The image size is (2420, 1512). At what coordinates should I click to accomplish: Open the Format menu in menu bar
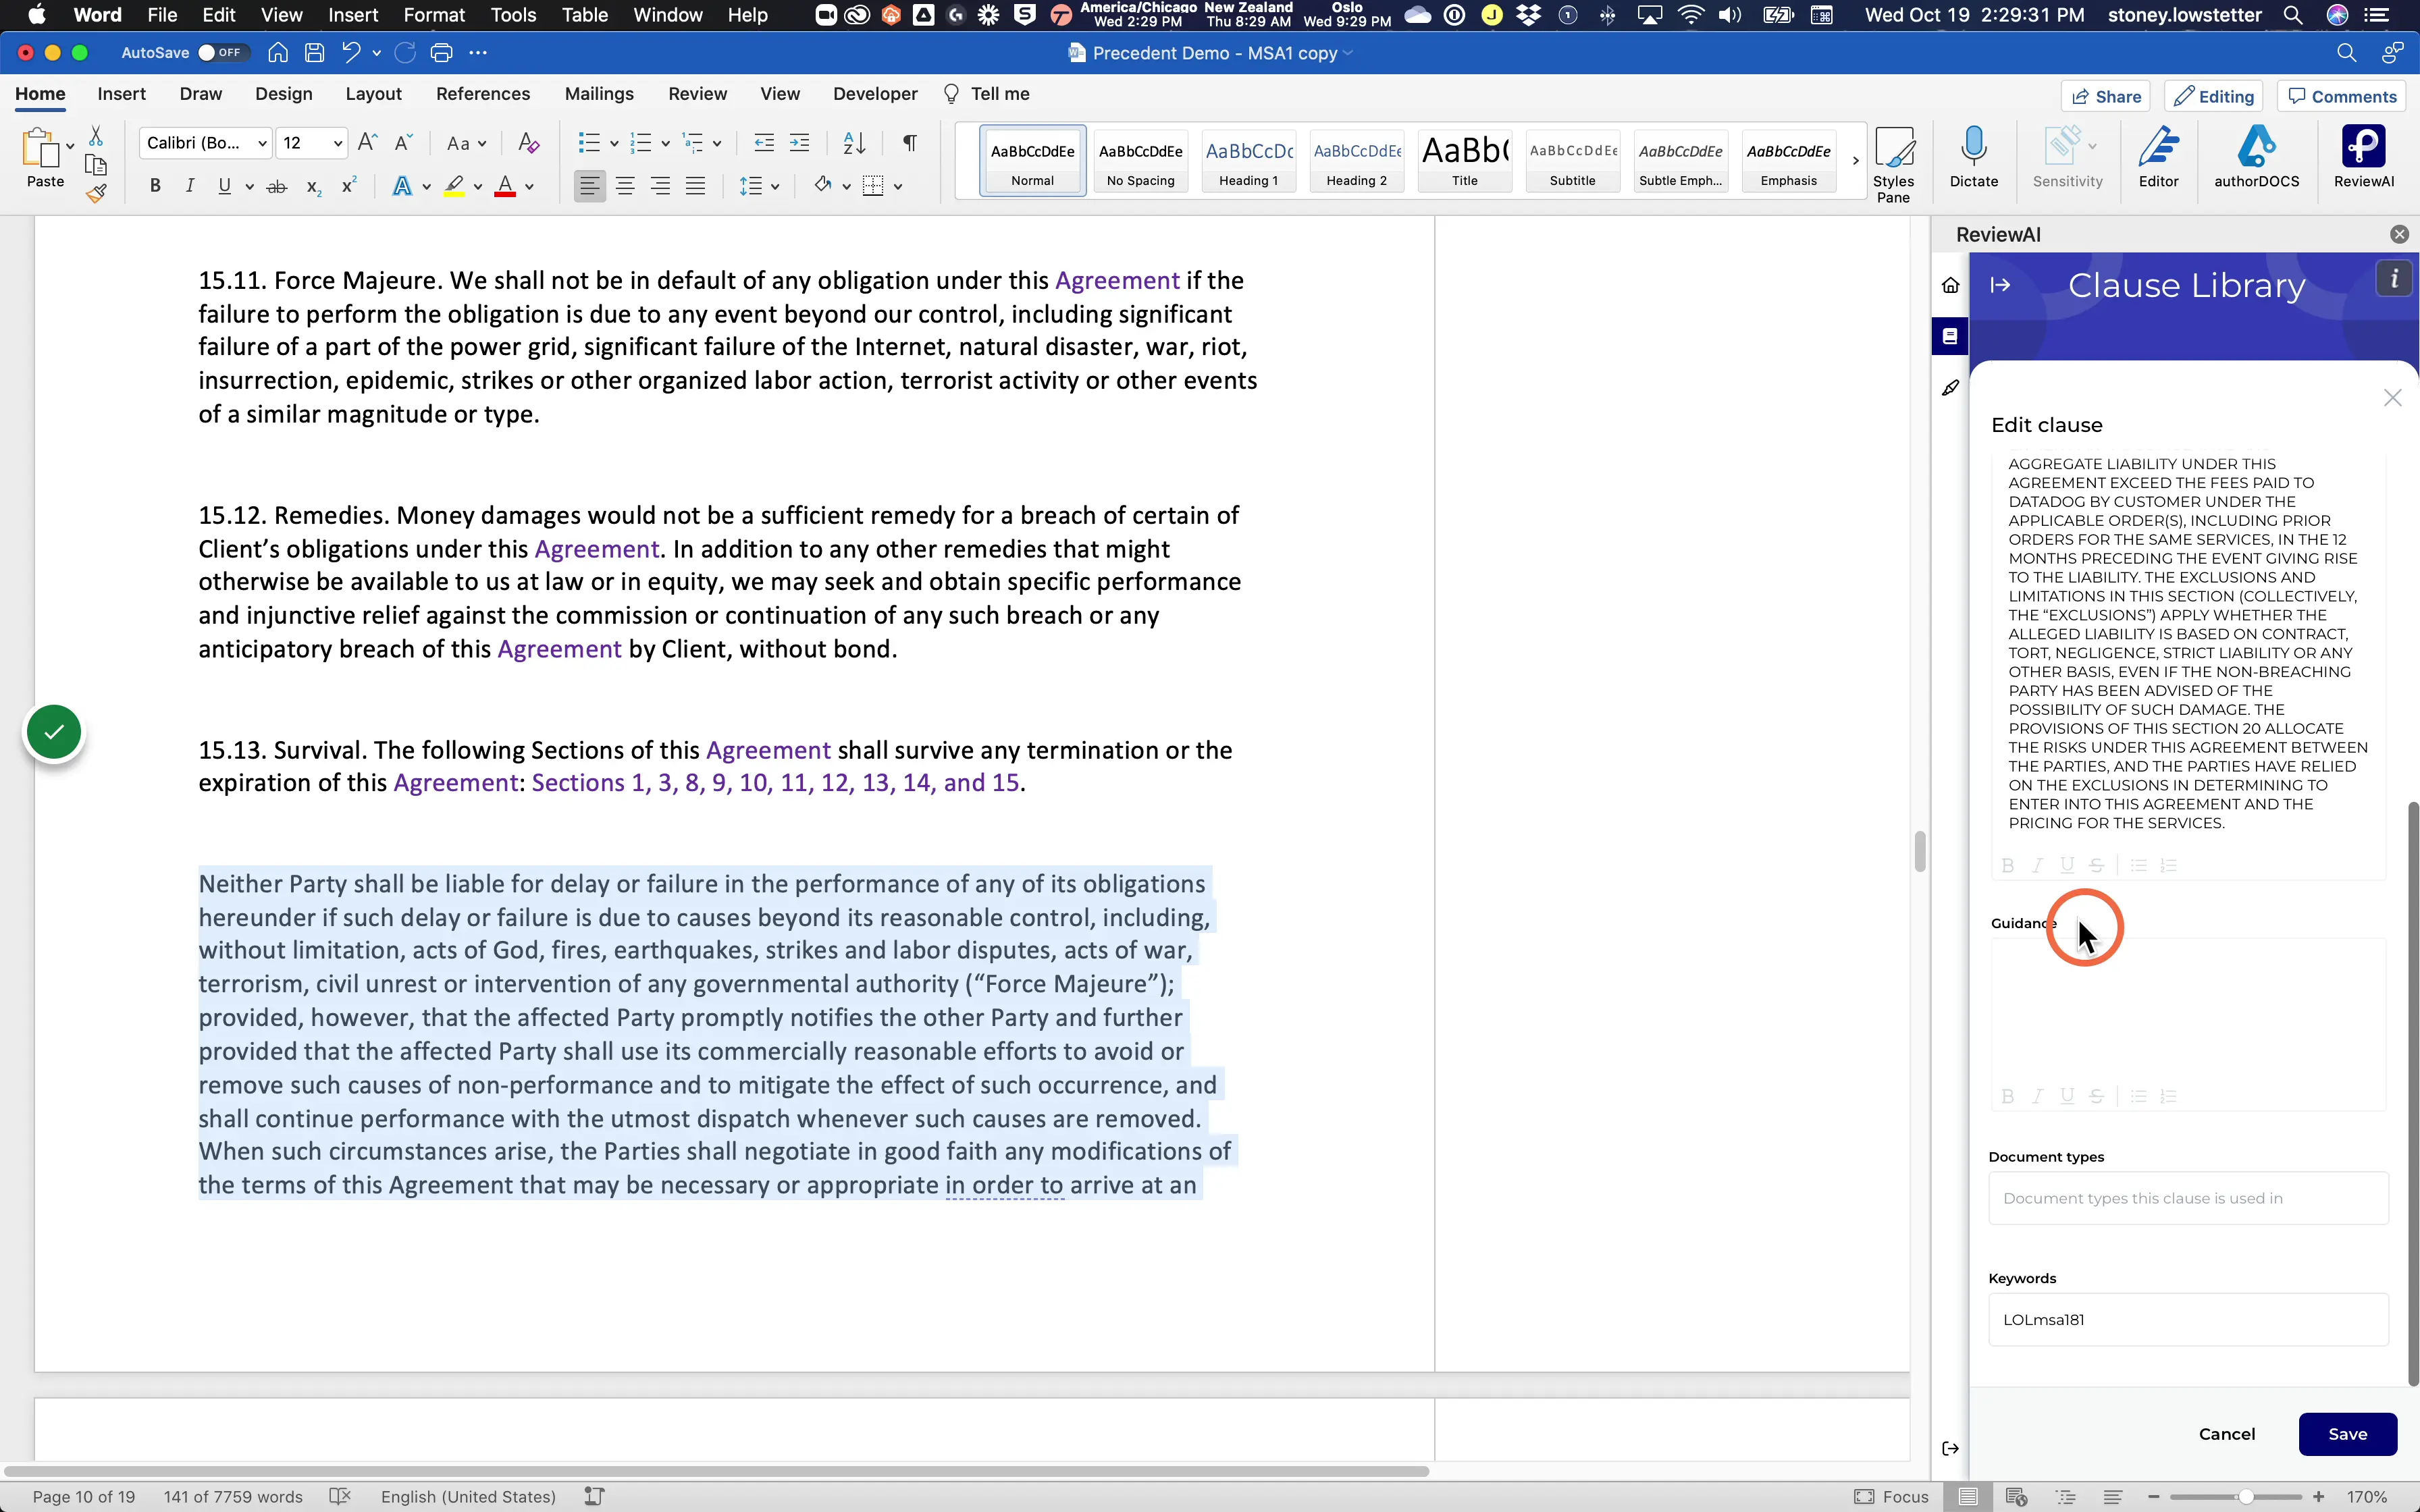tap(434, 15)
